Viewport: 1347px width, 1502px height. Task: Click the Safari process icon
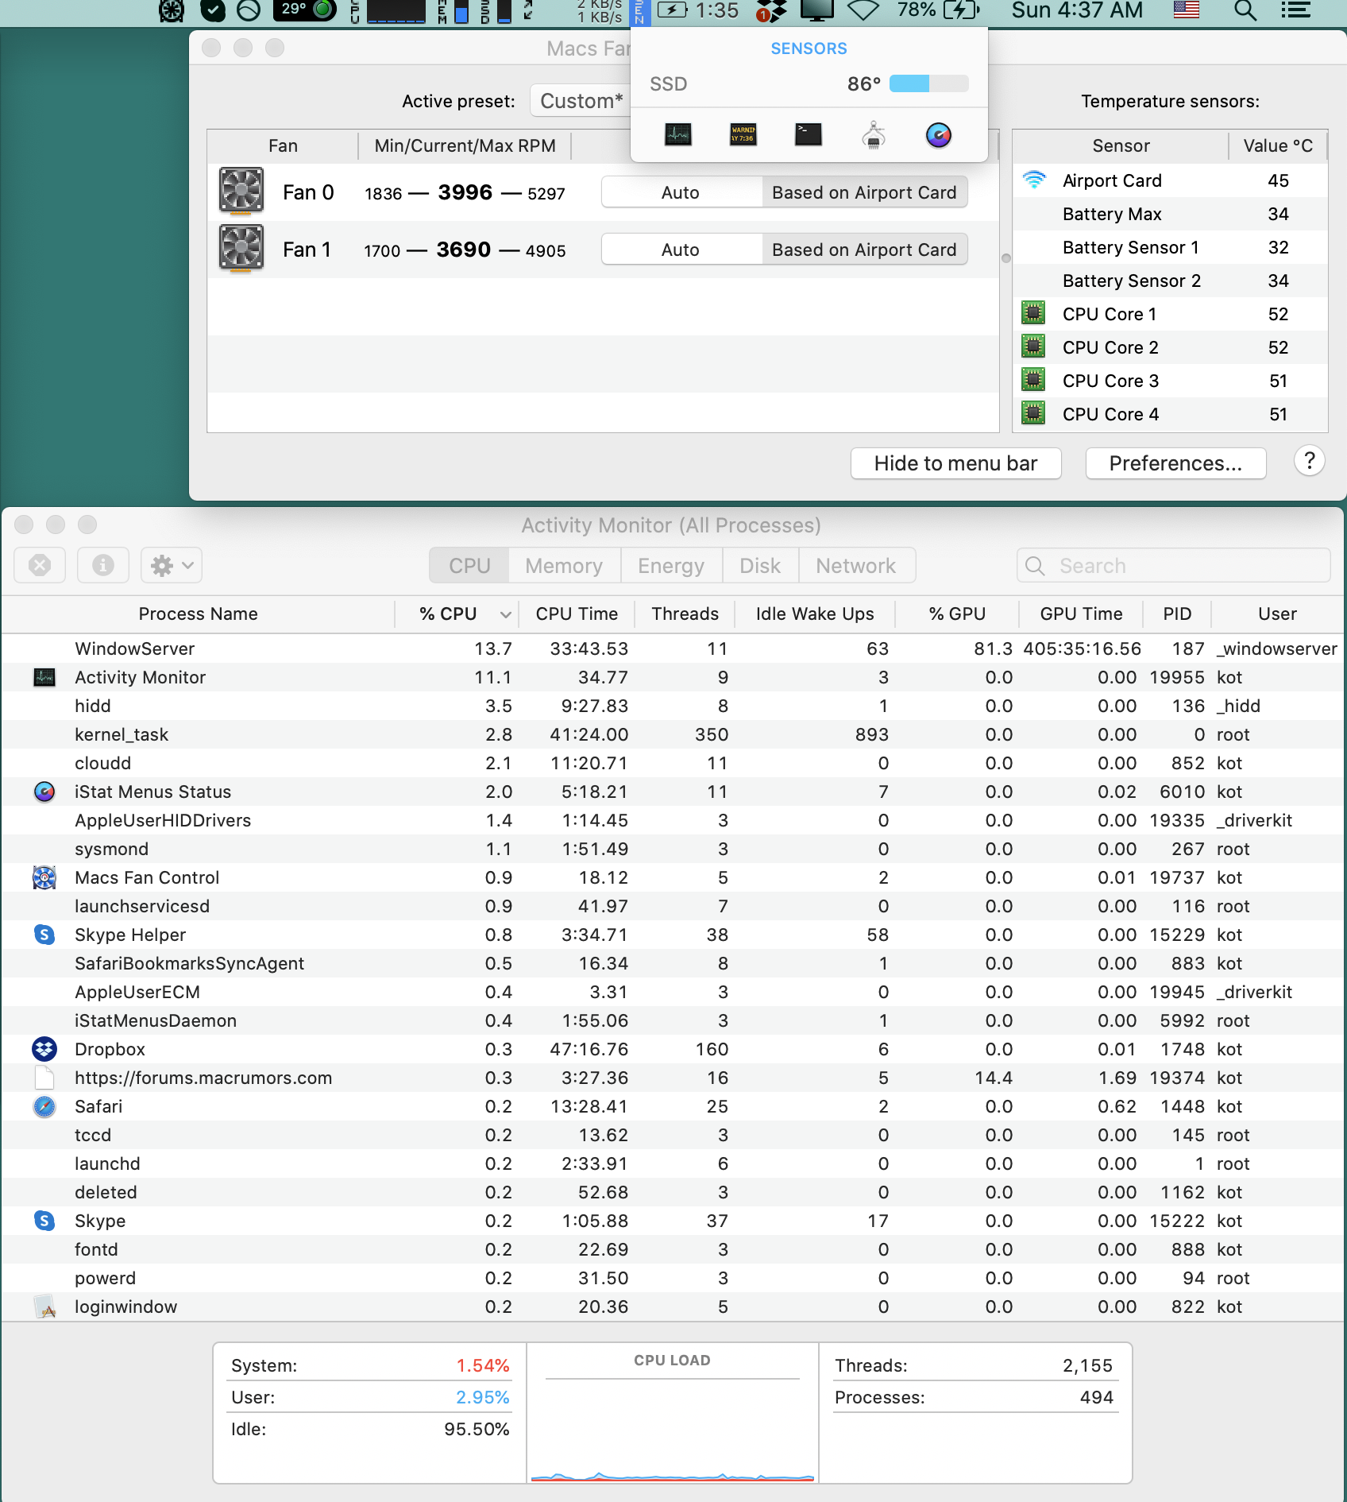(x=44, y=1106)
